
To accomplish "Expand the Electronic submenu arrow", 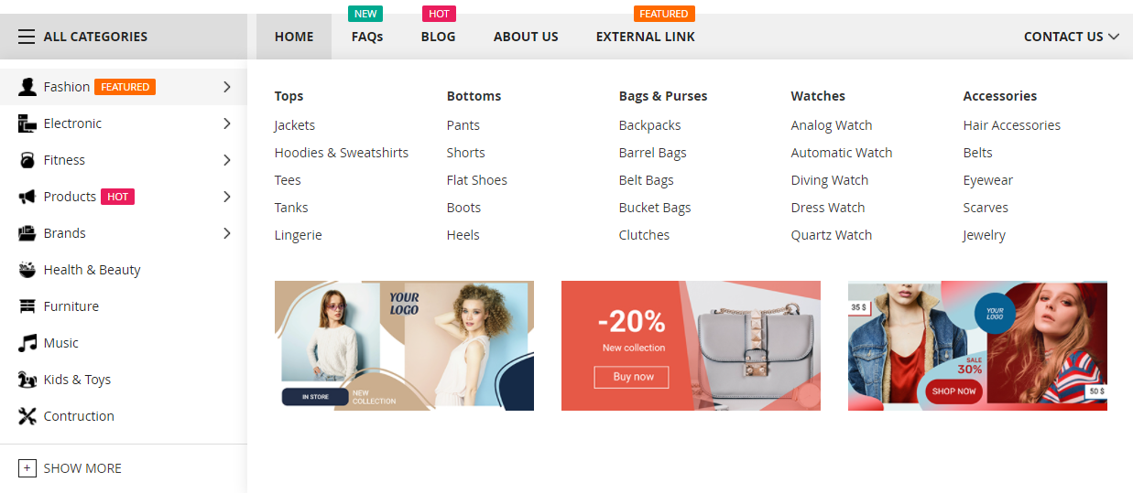I will pos(227,123).
